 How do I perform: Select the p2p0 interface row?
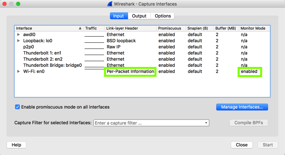tap(29, 47)
